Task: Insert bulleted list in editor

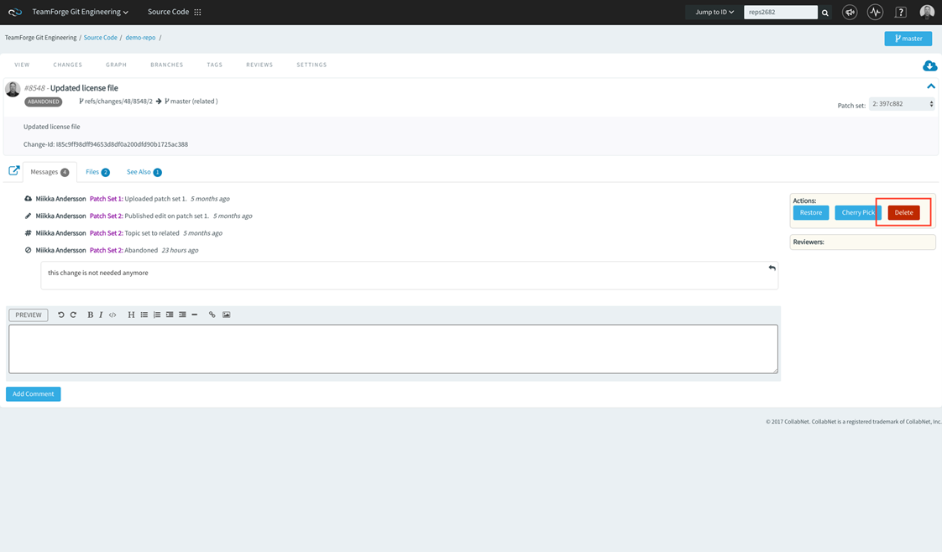Action: (x=144, y=315)
